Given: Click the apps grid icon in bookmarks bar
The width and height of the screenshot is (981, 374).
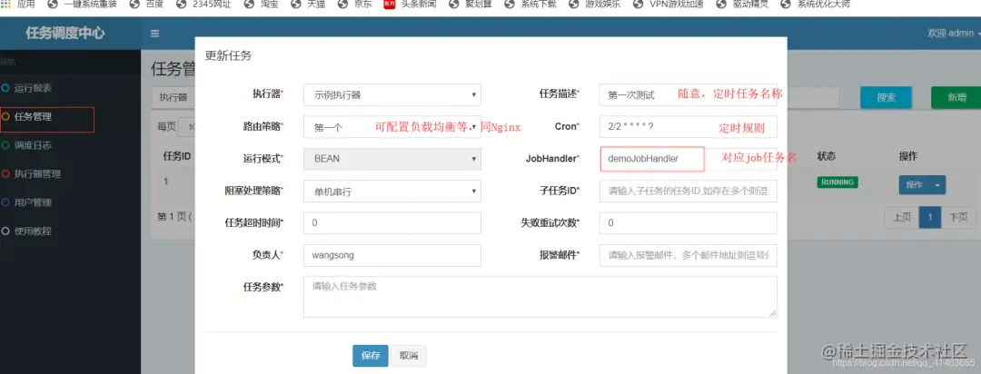Looking at the screenshot, I should pos(5,4).
